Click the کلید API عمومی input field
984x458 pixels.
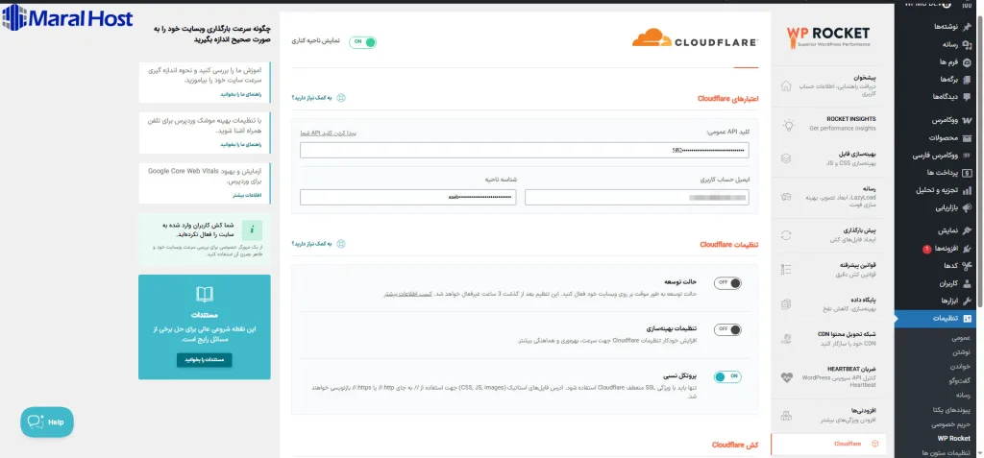click(524, 151)
